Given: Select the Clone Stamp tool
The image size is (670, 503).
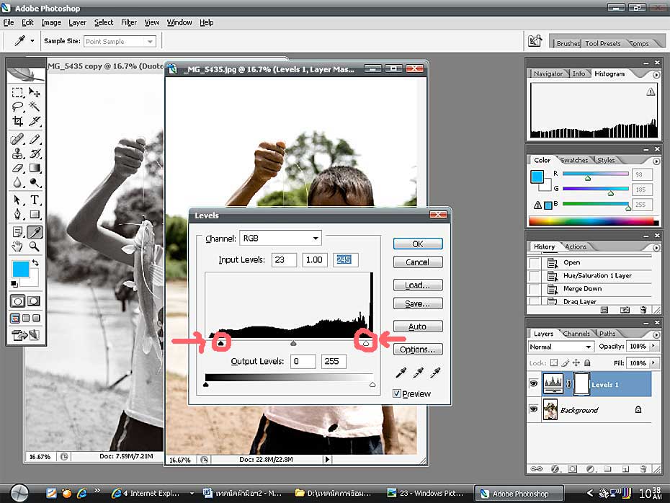Looking at the screenshot, I should [17, 153].
